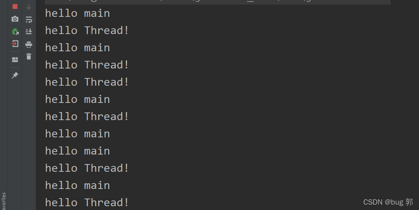Print console output with printer icon
This screenshot has width=419, height=210.
tap(29, 44)
